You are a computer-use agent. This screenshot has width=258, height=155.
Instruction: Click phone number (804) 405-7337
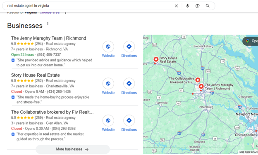tap(49, 54)
